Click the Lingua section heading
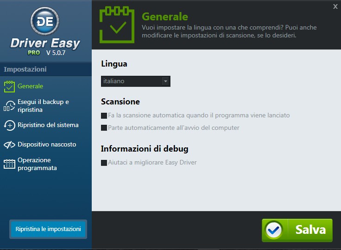 114,64
